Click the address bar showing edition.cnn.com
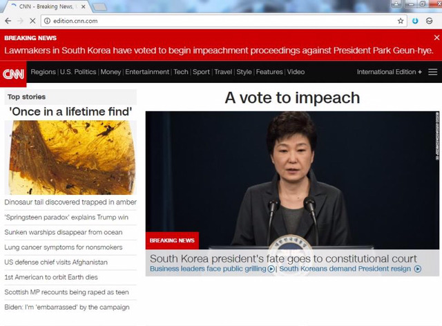The width and height of the screenshot is (442, 326). click(x=207, y=21)
